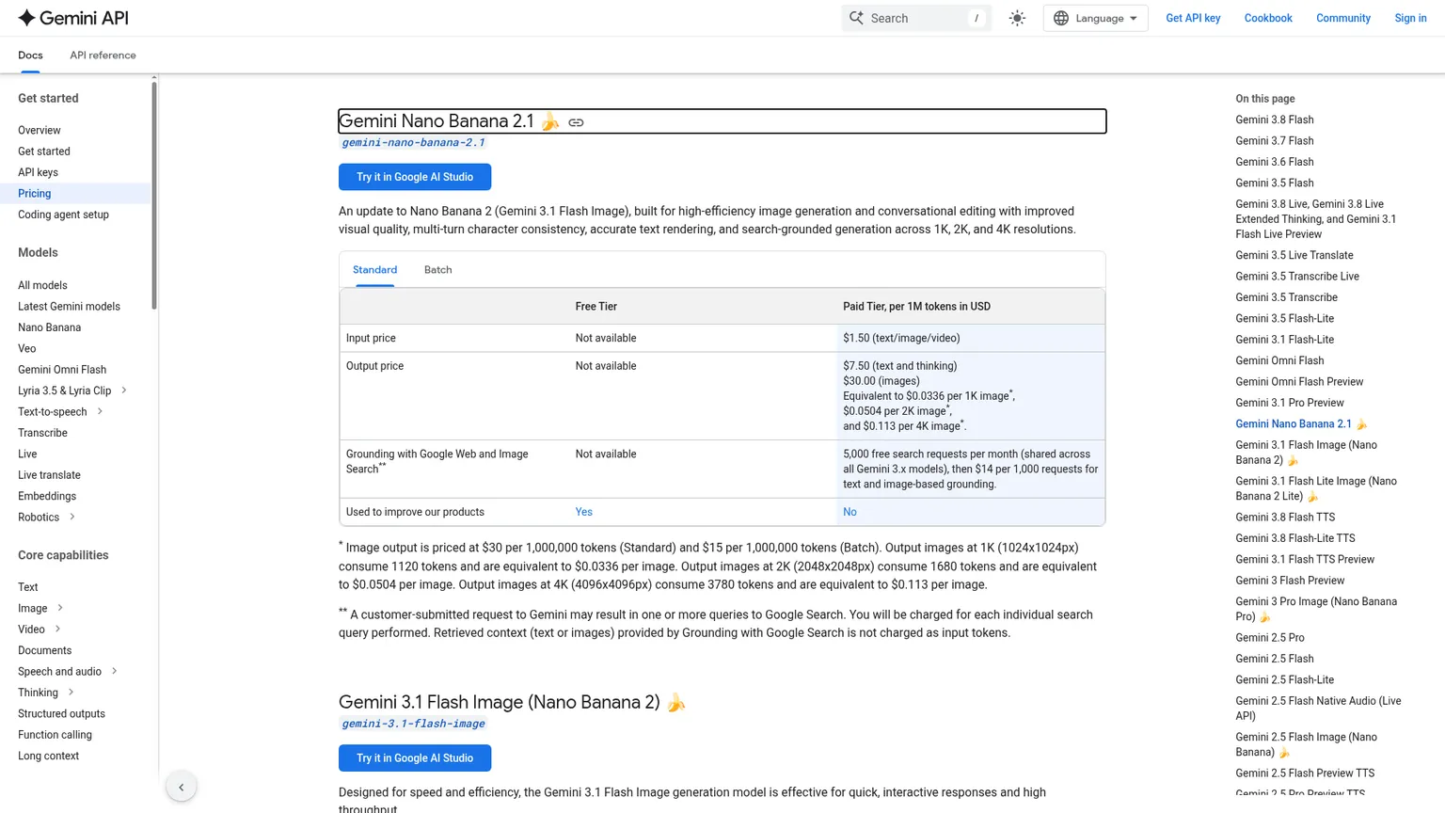Click the search magnifier icon
Screen dimensions: 1445x813
click(856, 18)
